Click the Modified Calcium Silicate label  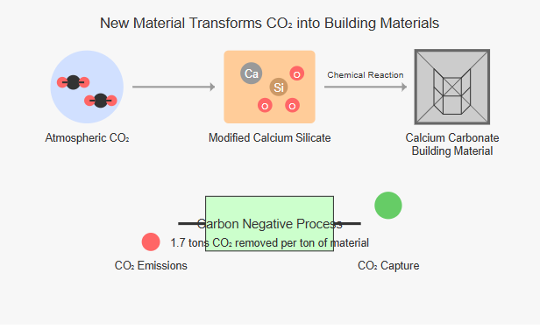tap(270, 138)
